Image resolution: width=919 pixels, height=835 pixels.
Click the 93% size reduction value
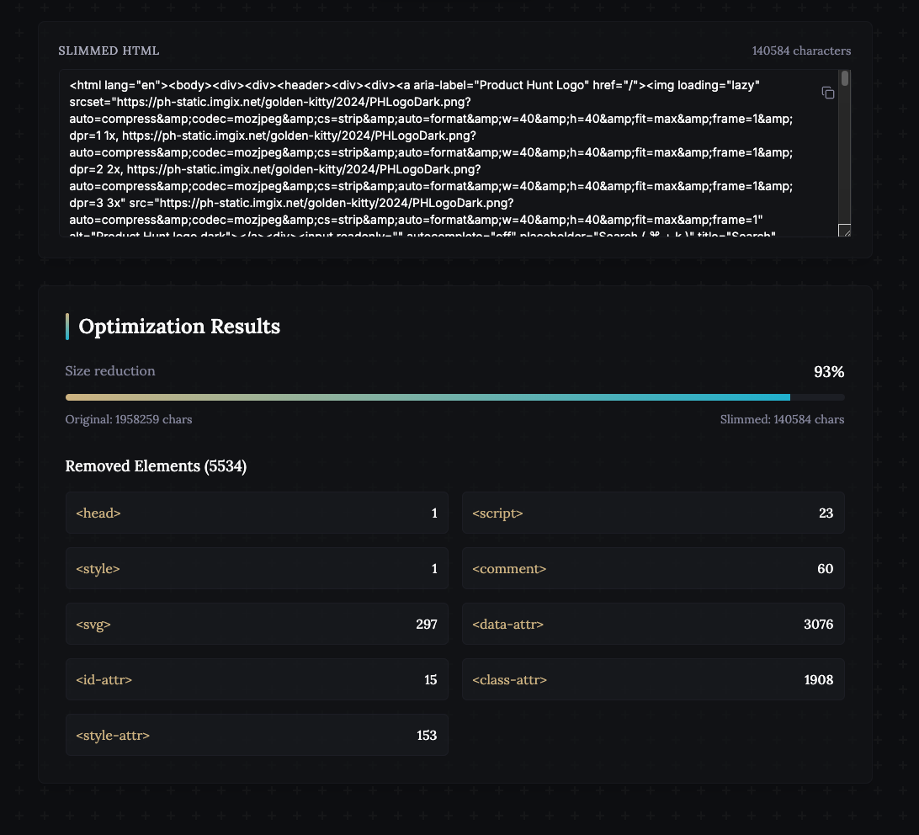point(829,372)
